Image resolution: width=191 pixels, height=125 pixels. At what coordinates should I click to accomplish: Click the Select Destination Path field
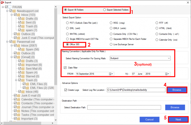coord(124,107)
